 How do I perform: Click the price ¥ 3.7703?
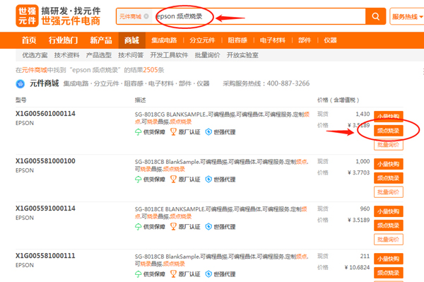(358, 172)
